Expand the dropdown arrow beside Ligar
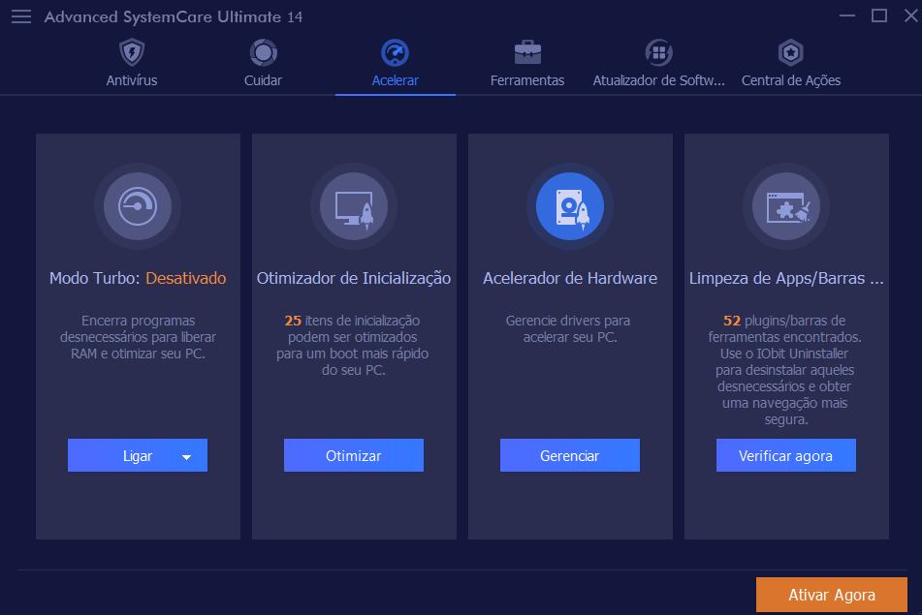 pyautogui.click(x=187, y=457)
